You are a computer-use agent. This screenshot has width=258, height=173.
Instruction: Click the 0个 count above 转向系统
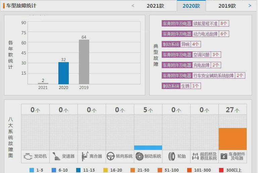coord(120,110)
